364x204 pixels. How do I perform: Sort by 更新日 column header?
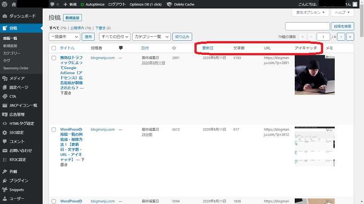click(208, 48)
